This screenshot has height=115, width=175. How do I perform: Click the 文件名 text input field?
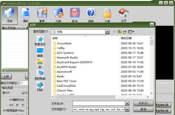click(99, 103)
